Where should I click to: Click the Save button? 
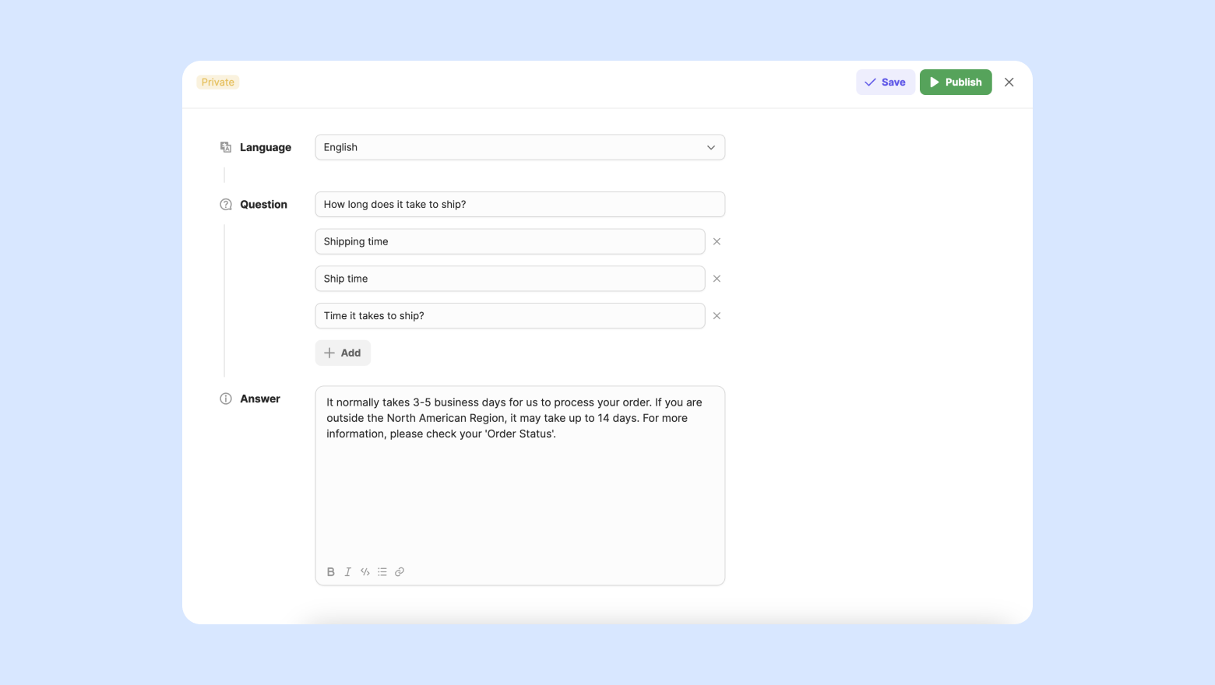coord(885,83)
